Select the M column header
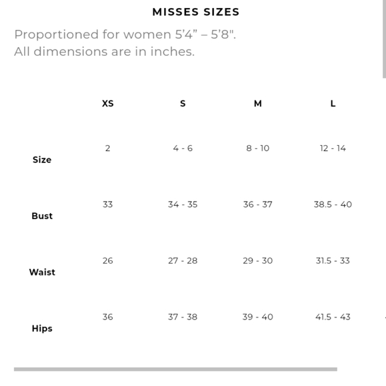This screenshot has height=386, width=386. click(x=258, y=103)
